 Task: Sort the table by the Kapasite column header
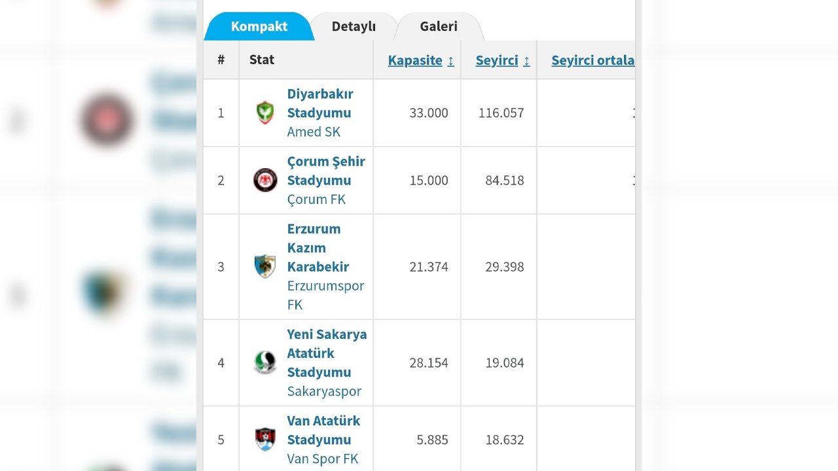[416, 60]
